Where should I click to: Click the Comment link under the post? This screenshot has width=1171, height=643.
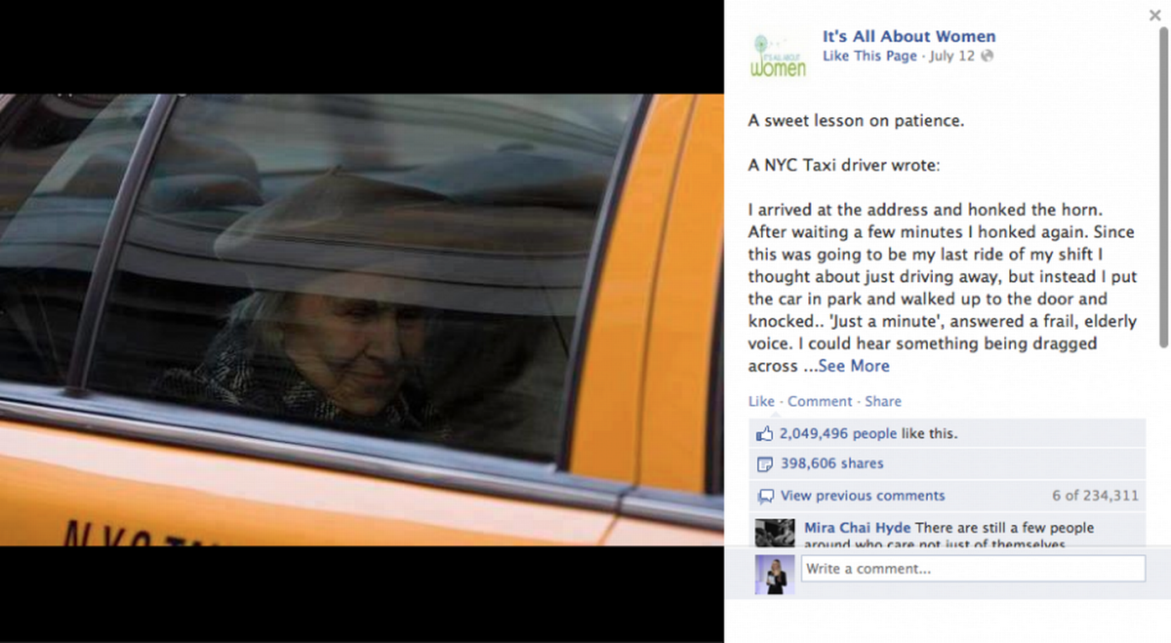(820, 401)
